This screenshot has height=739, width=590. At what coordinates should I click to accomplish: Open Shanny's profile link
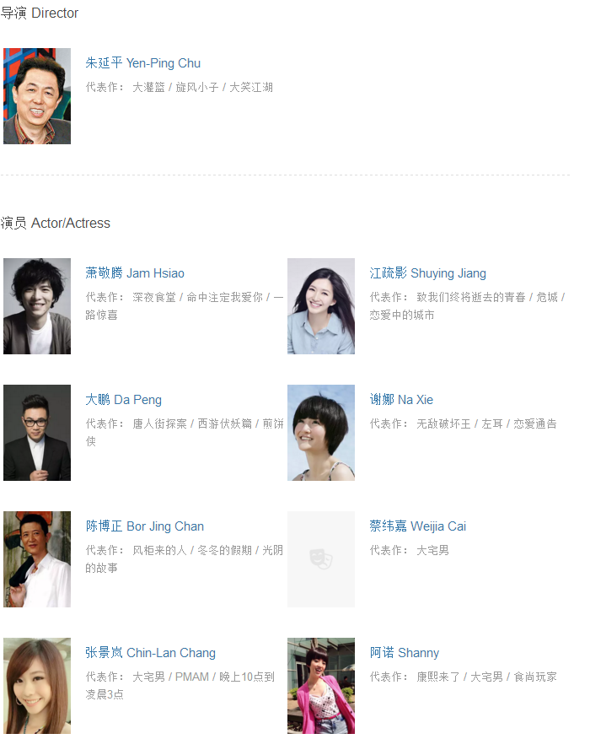coord(404,653)
